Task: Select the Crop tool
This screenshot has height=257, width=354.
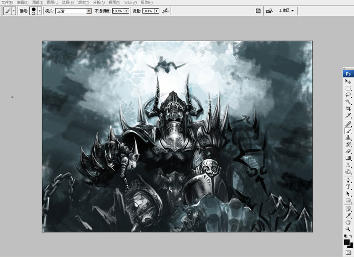Action: (x=348, y=108)
